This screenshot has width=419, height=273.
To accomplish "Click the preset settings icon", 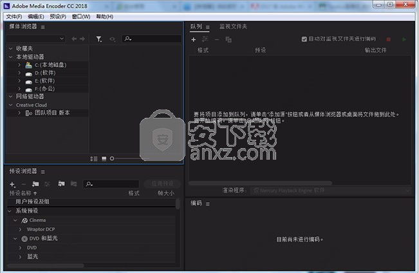I will 47,184.
